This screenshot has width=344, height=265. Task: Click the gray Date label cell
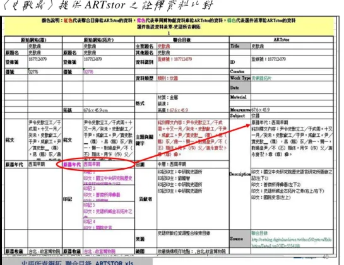240,88
